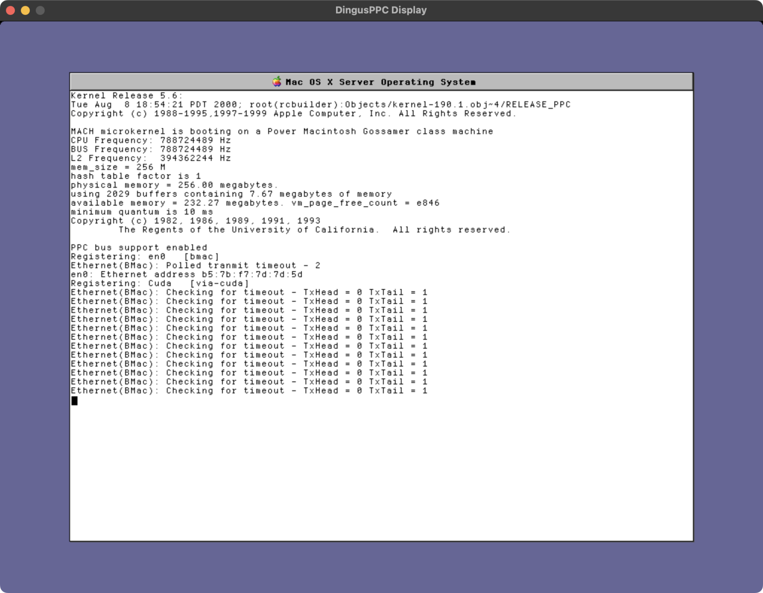Click the PPC bus support enabled line
Screen dimensions: 763x593
(139, 247)
